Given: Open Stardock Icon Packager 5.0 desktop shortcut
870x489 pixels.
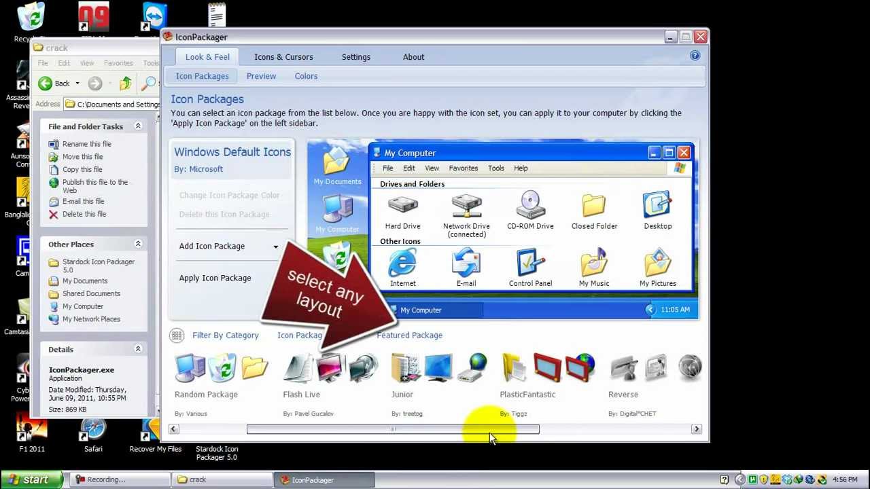Looking at the screenshot, I should coord(217,452).
